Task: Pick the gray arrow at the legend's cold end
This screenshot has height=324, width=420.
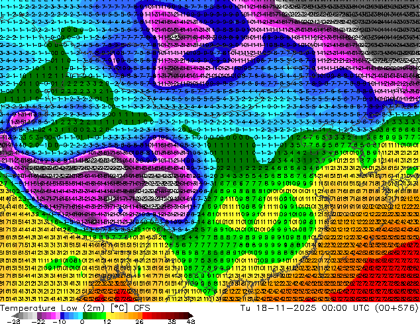Action: pyautogui.click(x=15, y=315)
